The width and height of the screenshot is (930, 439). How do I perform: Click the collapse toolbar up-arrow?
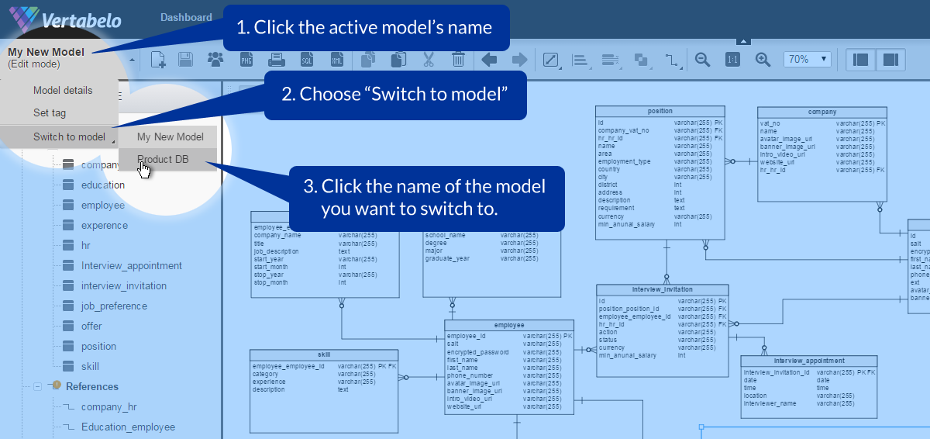point(743,40)
